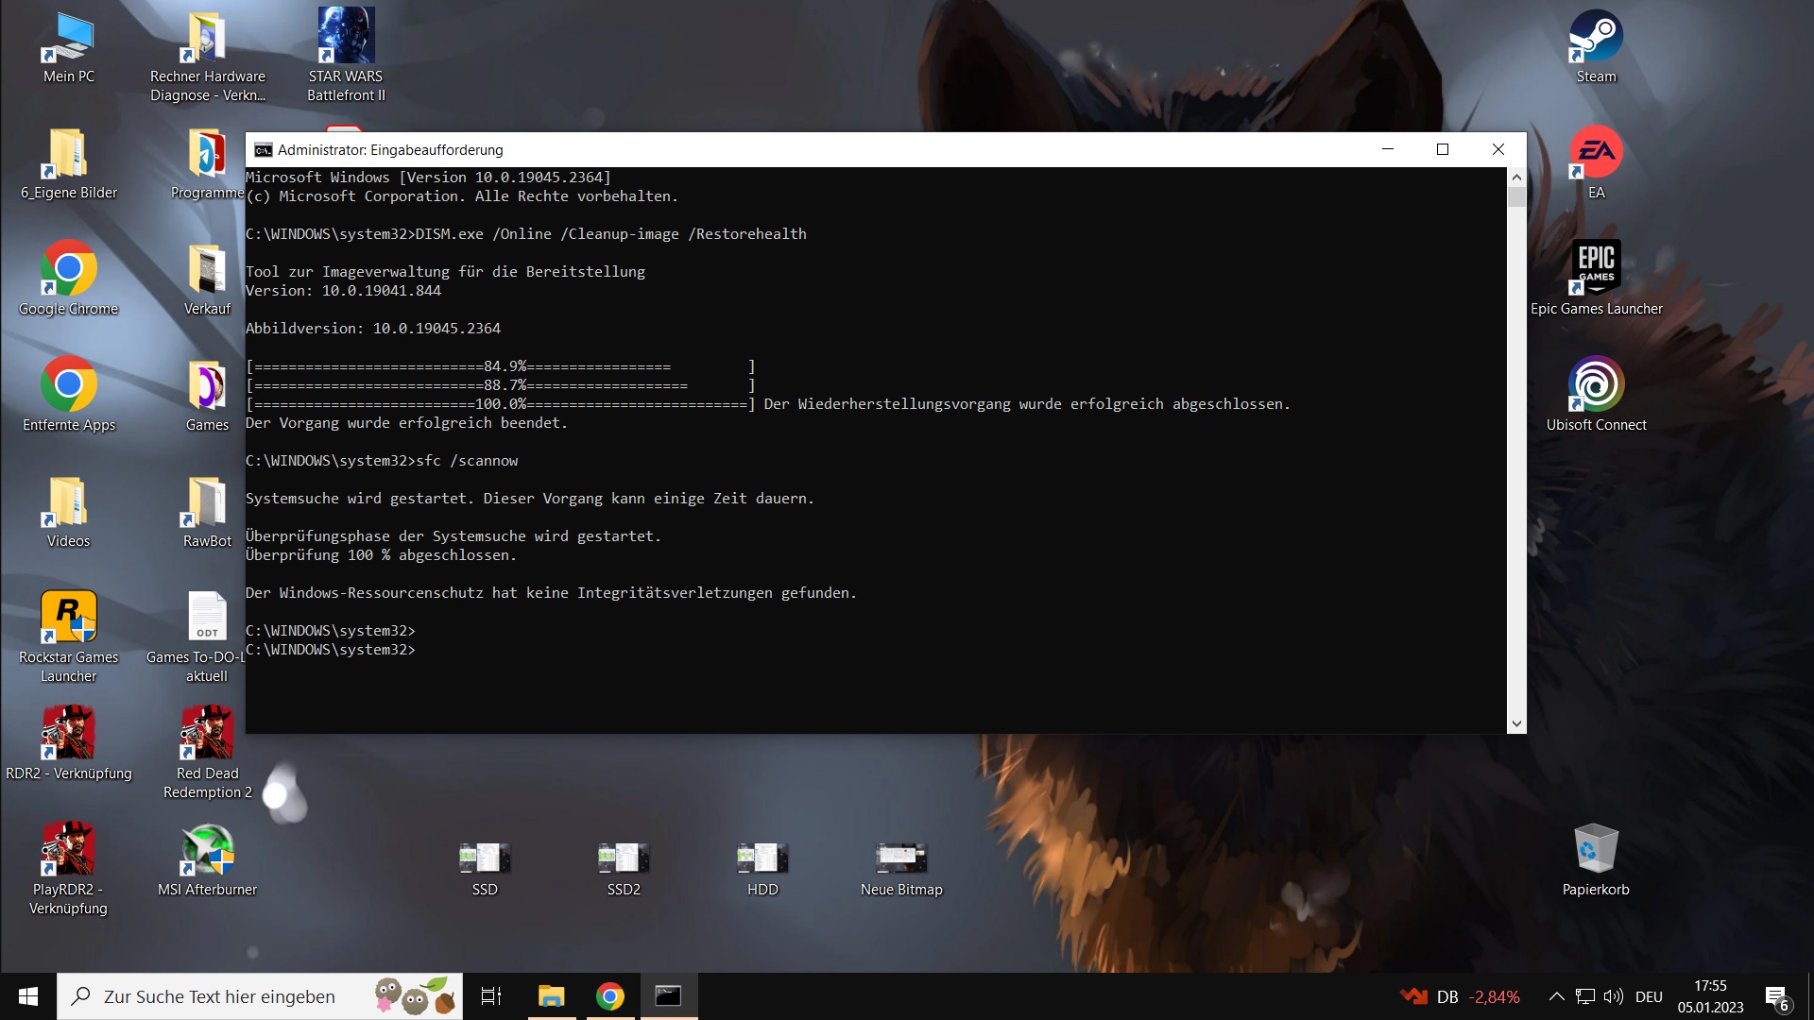Select the STAR WARS Battlefront II shortcut
The height and width of the screenshot is (1020, 1814).
point(346,38)
